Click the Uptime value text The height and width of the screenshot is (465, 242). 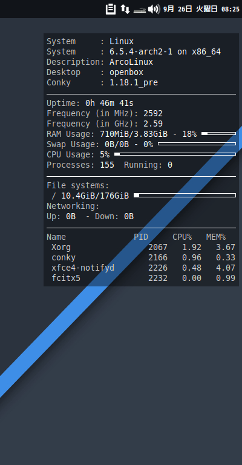click(110, 103)
